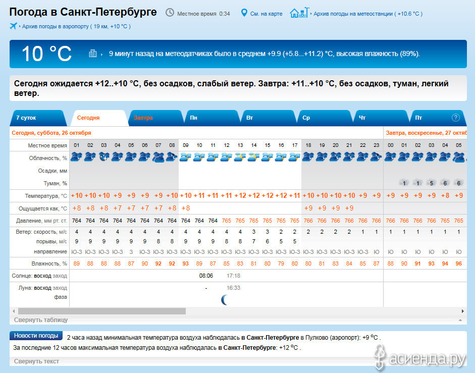Viewport: 475px width, 373px height.
Task: Click the fog icon showing value 5
Action: pos(432,183)
